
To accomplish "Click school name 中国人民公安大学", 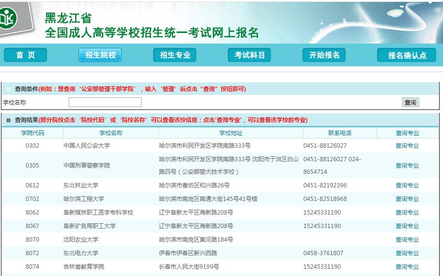I will pos(87,146).
